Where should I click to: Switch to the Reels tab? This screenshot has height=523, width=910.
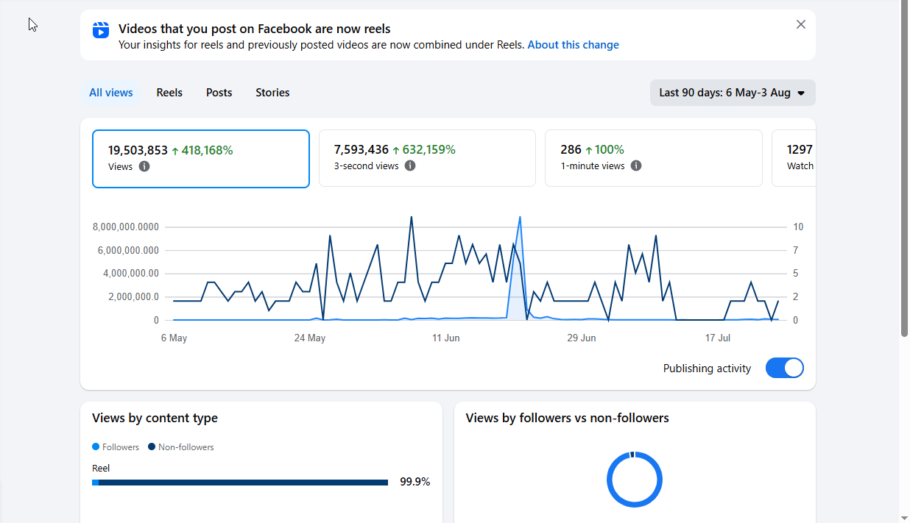(169, 93)
